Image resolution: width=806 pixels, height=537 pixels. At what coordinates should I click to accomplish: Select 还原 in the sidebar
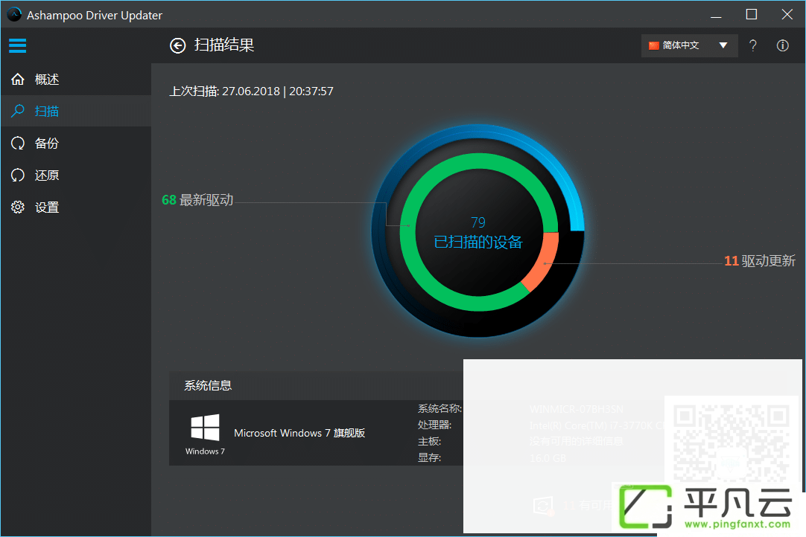click(x=76, y=175)
